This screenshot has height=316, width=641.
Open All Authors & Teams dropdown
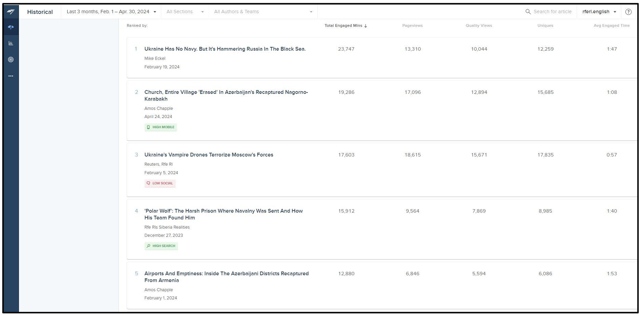click(263, 12)
